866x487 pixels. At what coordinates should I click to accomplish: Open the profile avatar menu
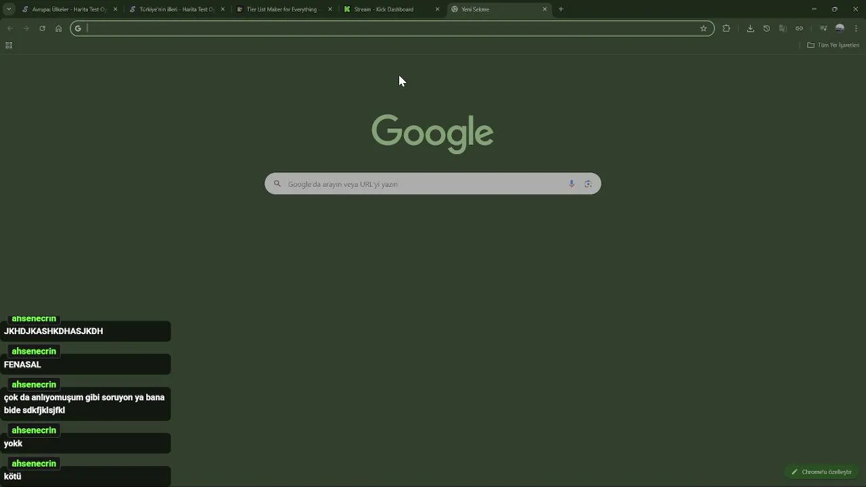(840, 28)
